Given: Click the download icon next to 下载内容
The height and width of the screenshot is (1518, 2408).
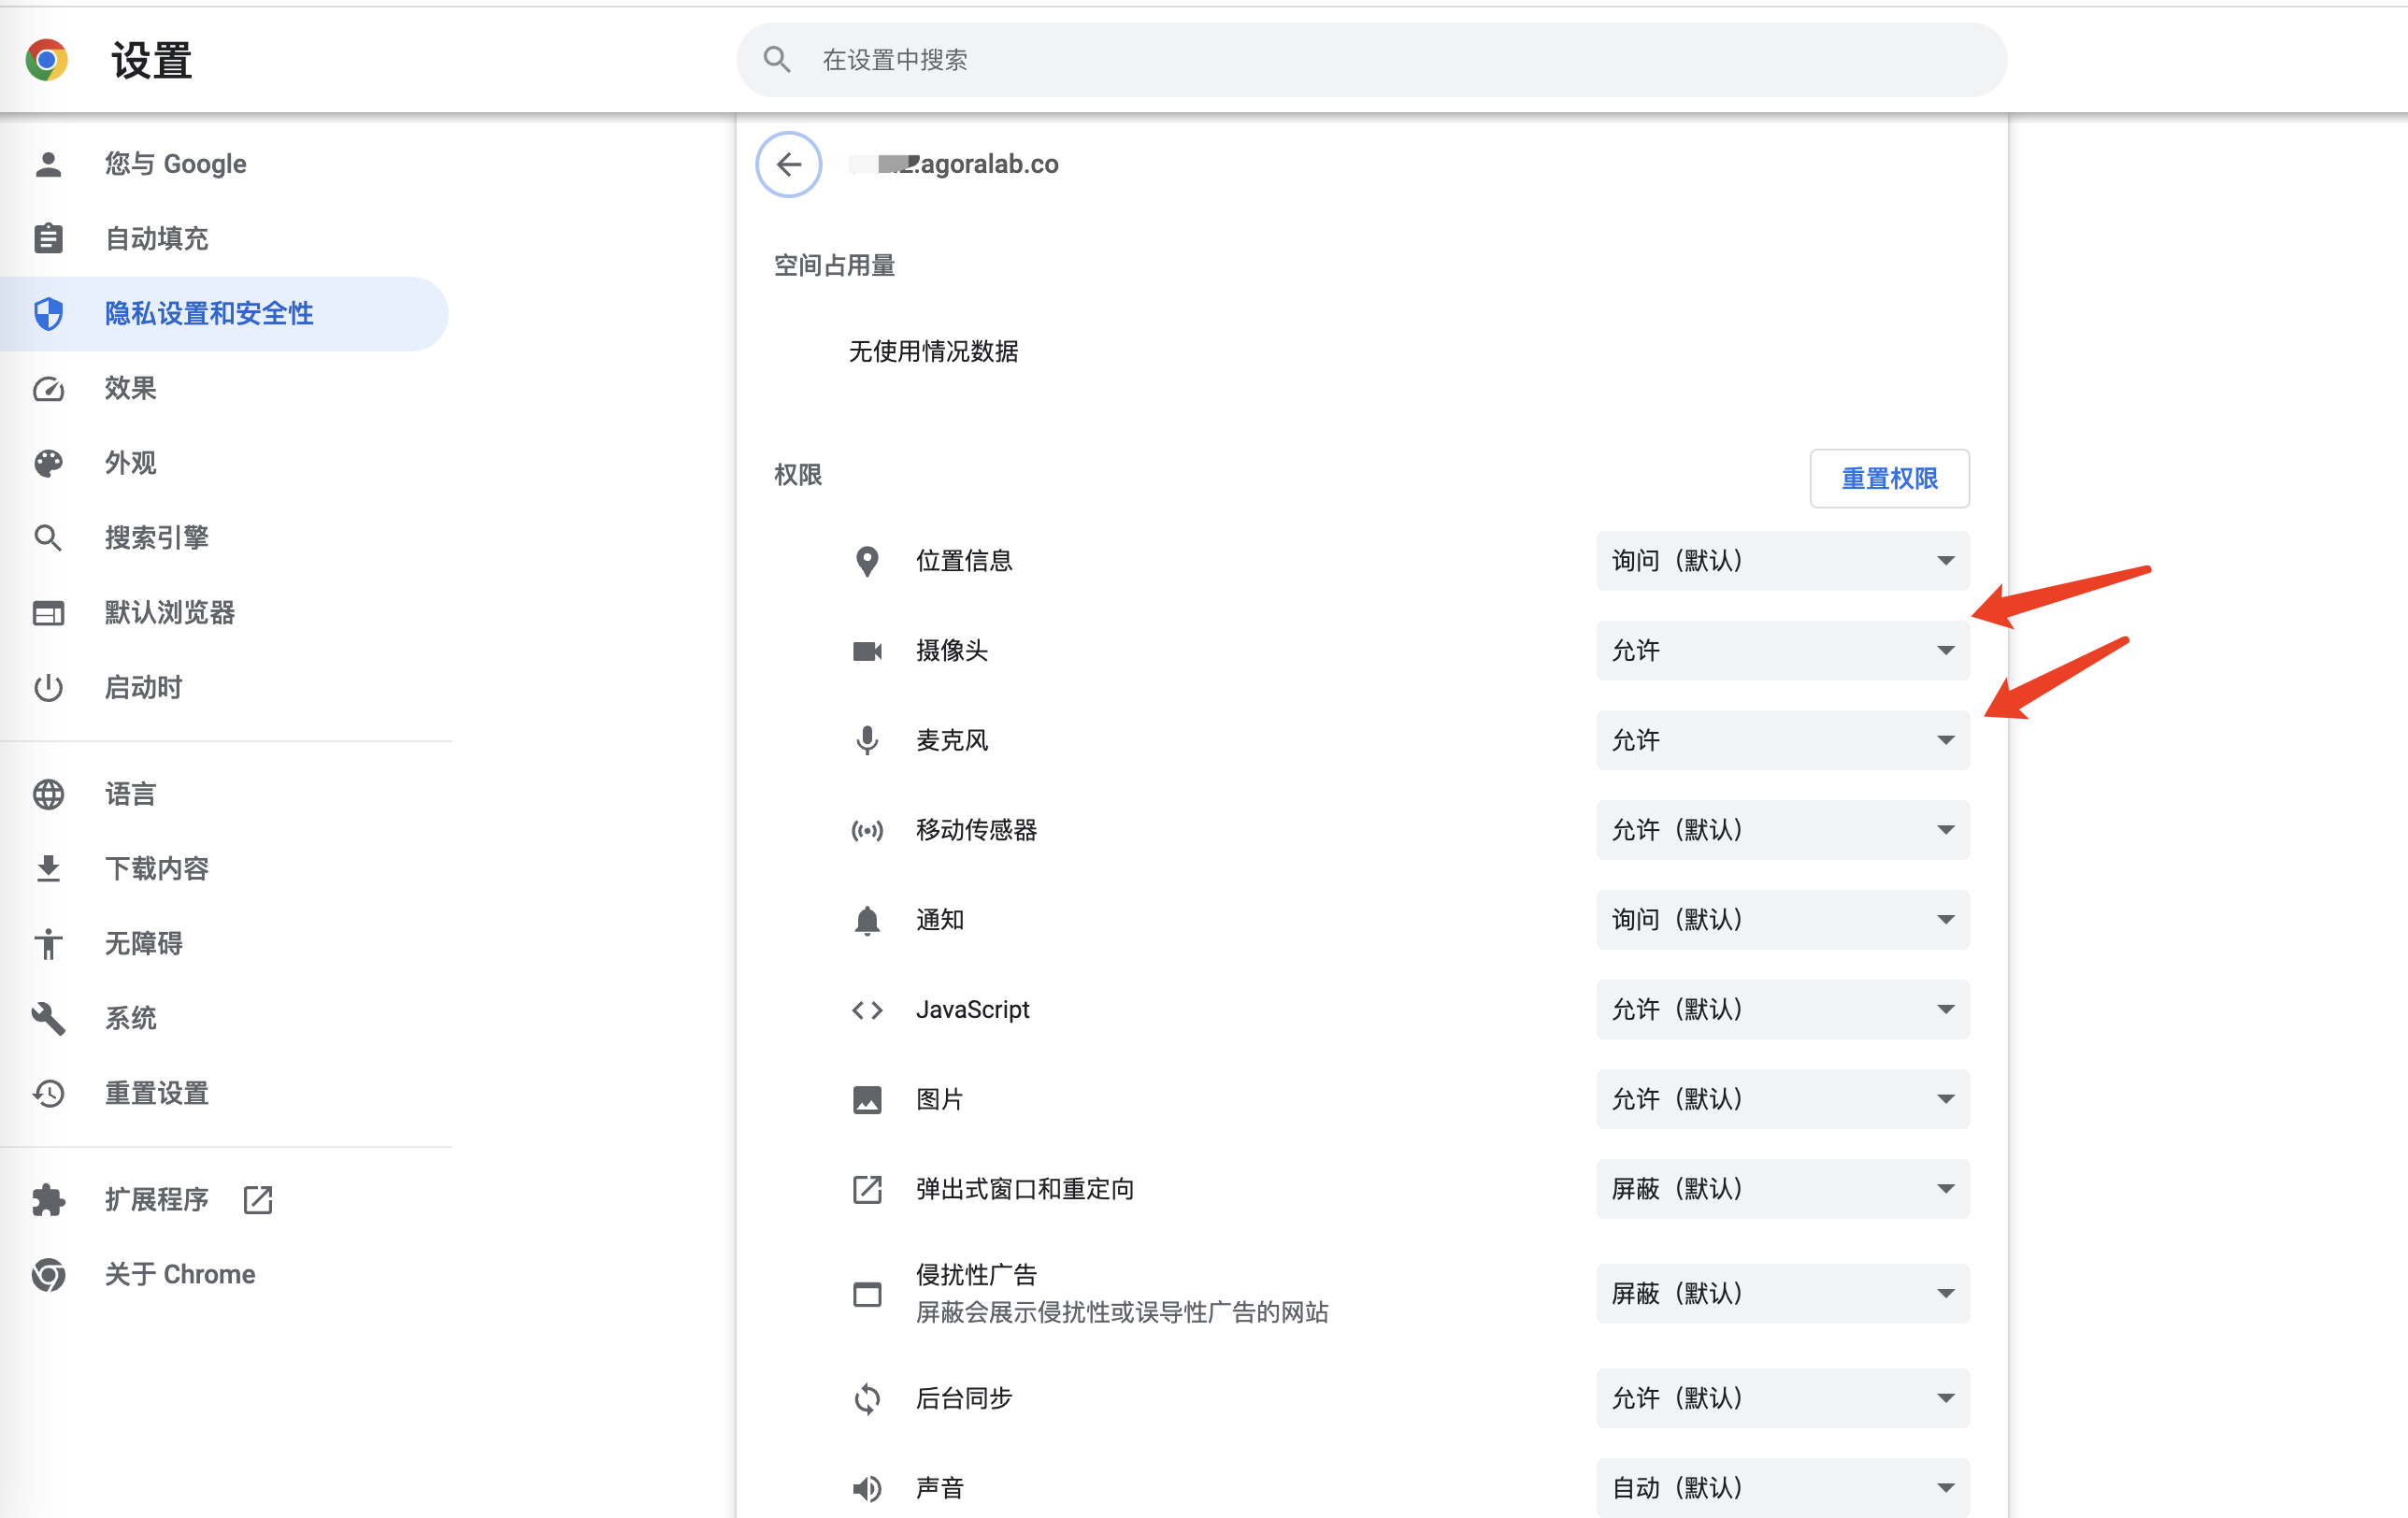Looking at the screenshot, I should coord(48,869).
